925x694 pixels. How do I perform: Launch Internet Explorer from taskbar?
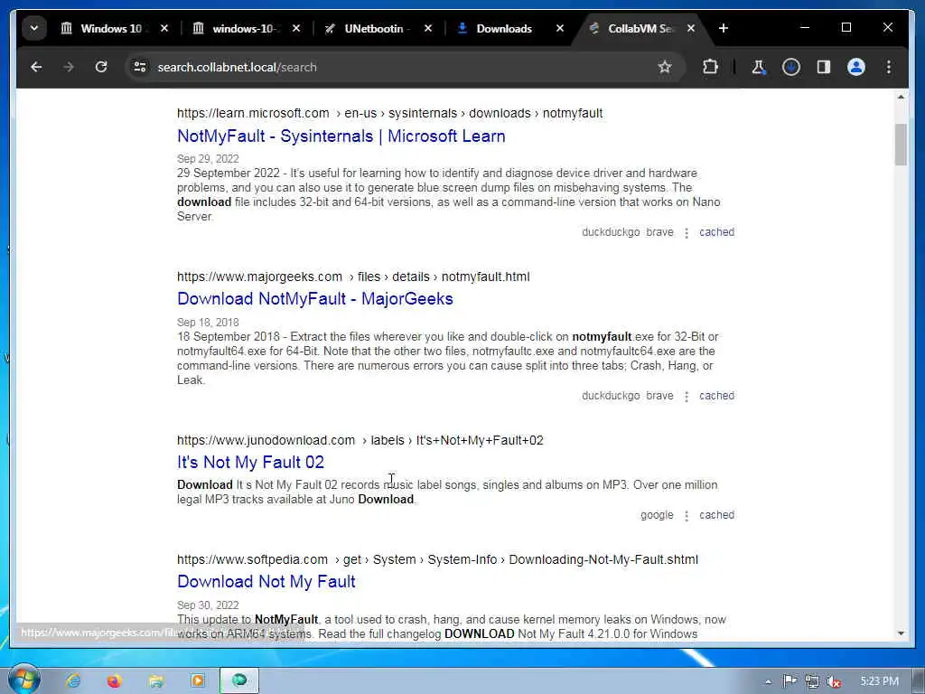point(73,680)
